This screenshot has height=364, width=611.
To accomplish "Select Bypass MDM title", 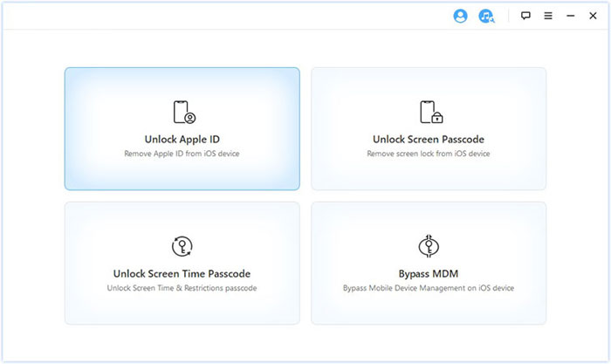I will (x=429, y=273).
